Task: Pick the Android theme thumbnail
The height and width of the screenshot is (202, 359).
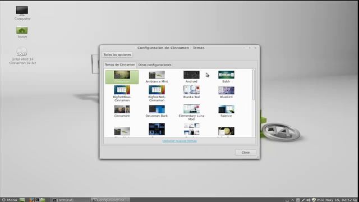Action: 191,77
